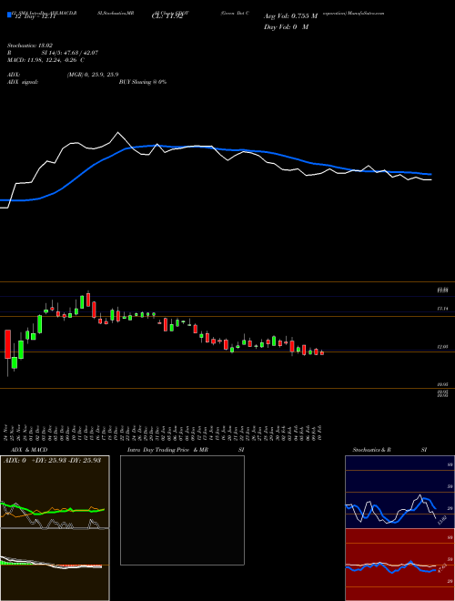Open the ADX & MACD indicator panel
Screen dimensions: 455x601
click(55, 528)
